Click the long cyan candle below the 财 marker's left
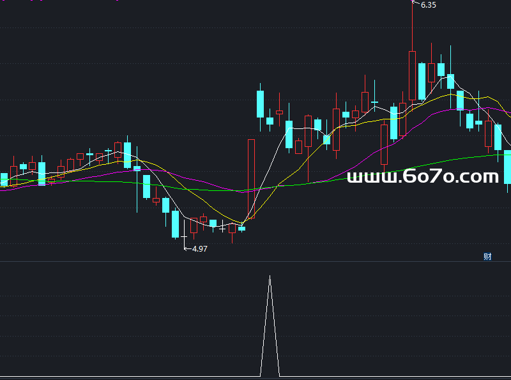511x380 pixels. [x=460, y=99]
